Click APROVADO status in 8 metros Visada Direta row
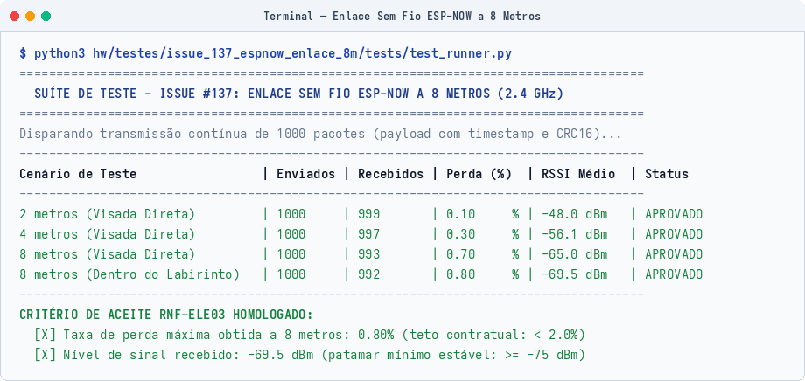 point(674,254)
